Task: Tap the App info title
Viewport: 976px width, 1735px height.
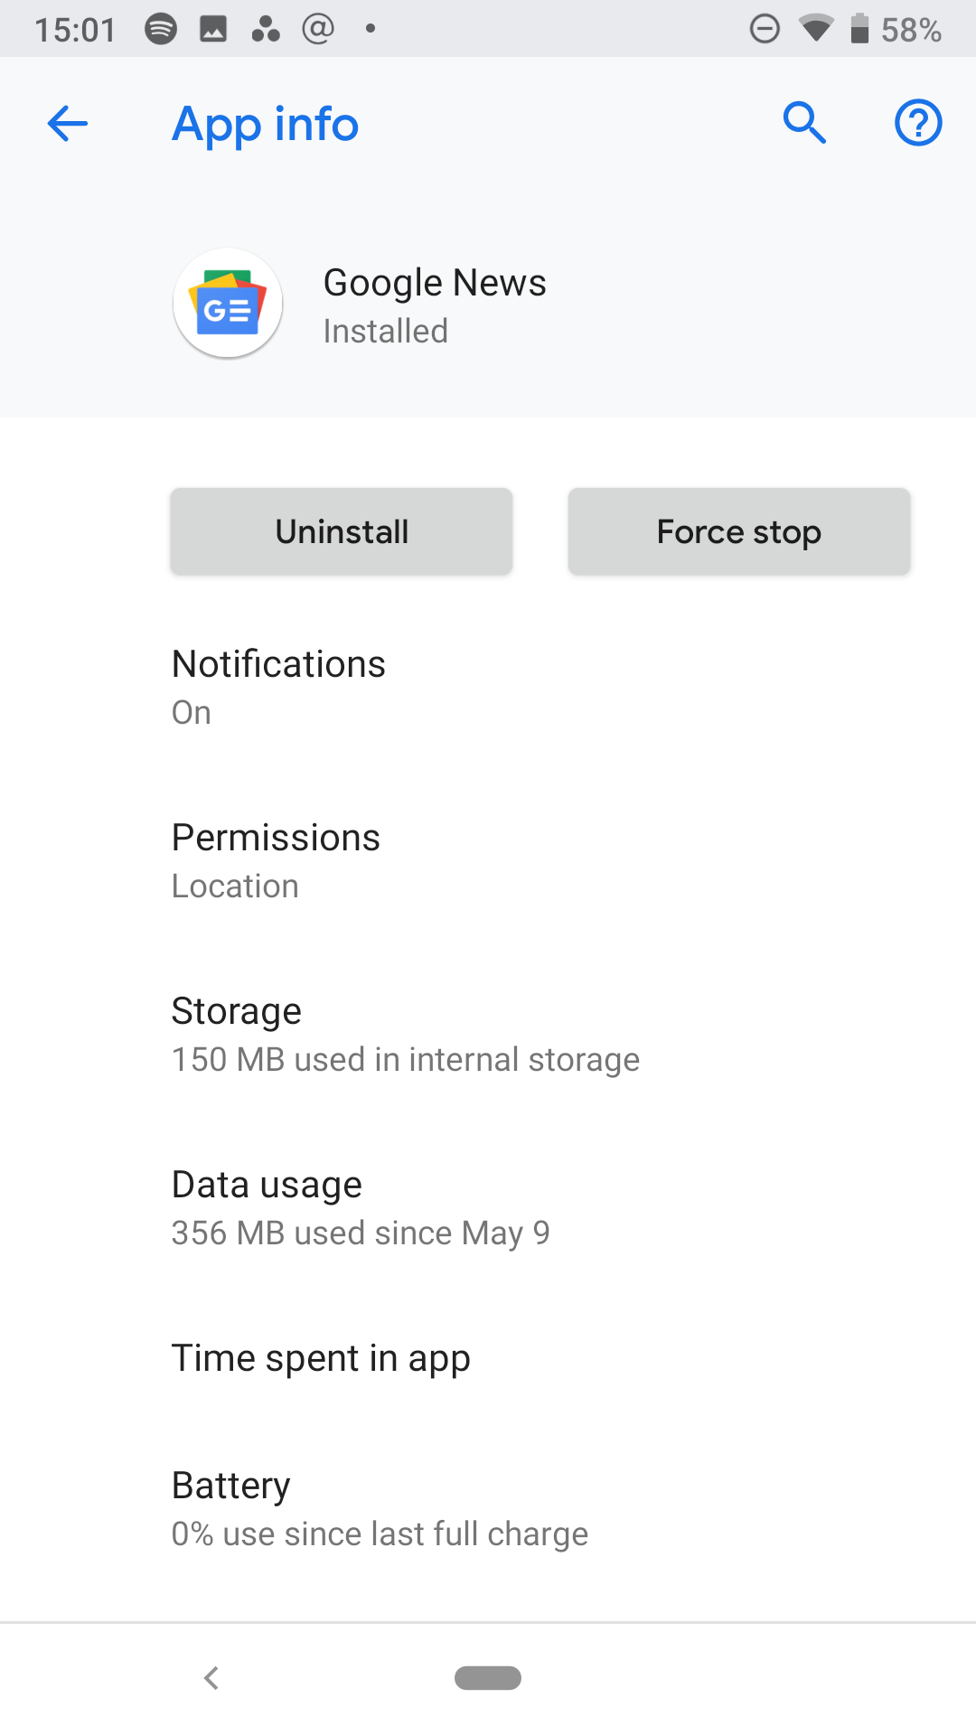Action: (266, 124)
